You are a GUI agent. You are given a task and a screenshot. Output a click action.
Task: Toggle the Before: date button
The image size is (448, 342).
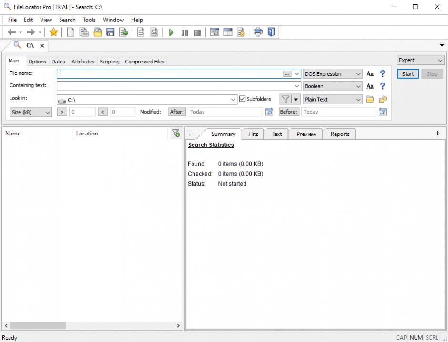(x=289, y=112)
